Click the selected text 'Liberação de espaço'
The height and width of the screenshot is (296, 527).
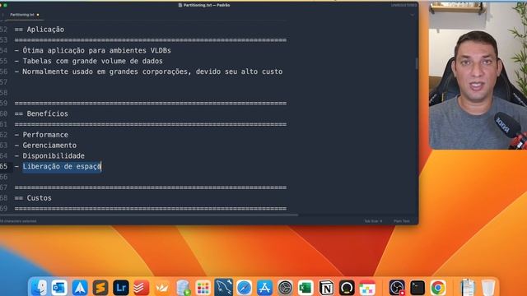62,166
